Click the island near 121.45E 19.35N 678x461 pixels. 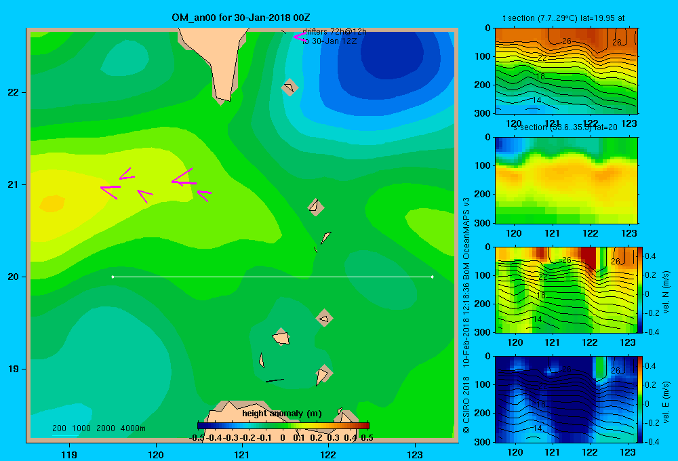[281, 337]
